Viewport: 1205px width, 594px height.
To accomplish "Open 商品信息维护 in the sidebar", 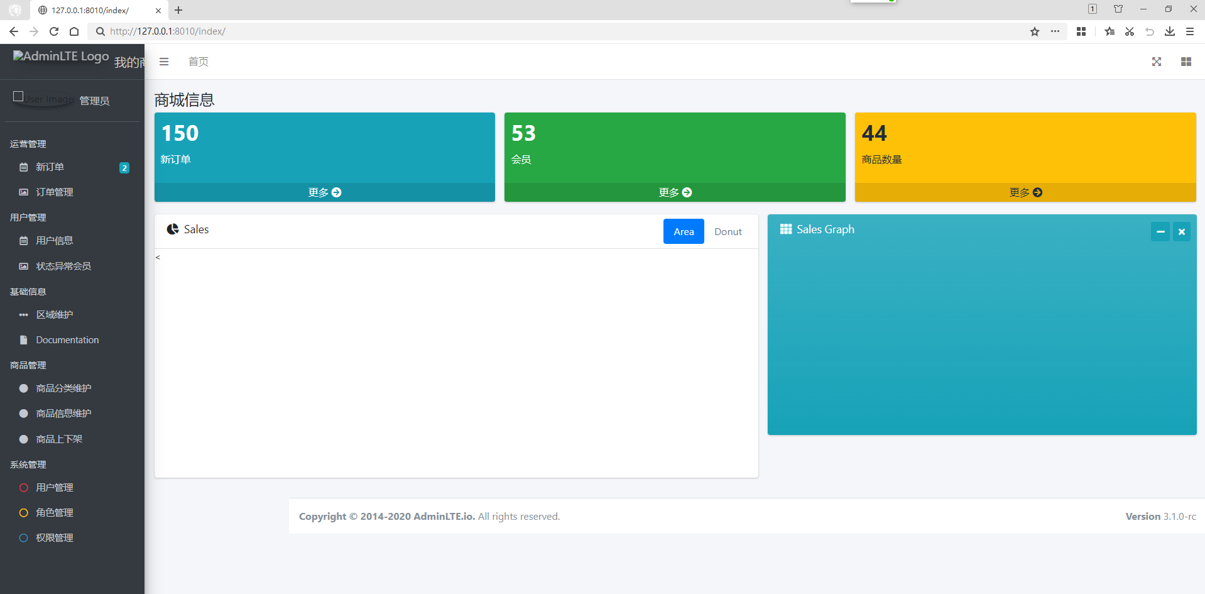I will pyautogui.click(x=72, y=414).
